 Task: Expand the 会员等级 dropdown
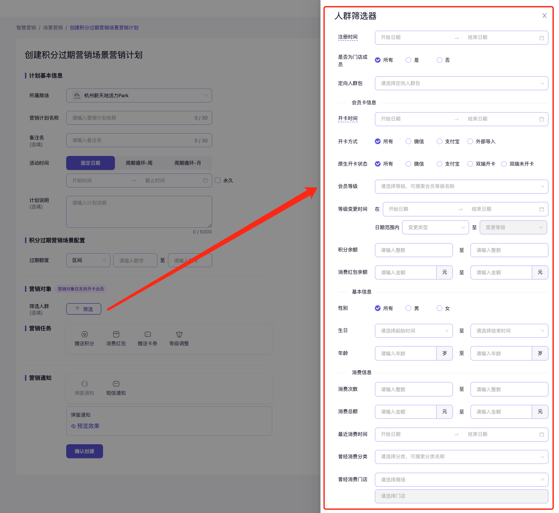click(461, 187)
